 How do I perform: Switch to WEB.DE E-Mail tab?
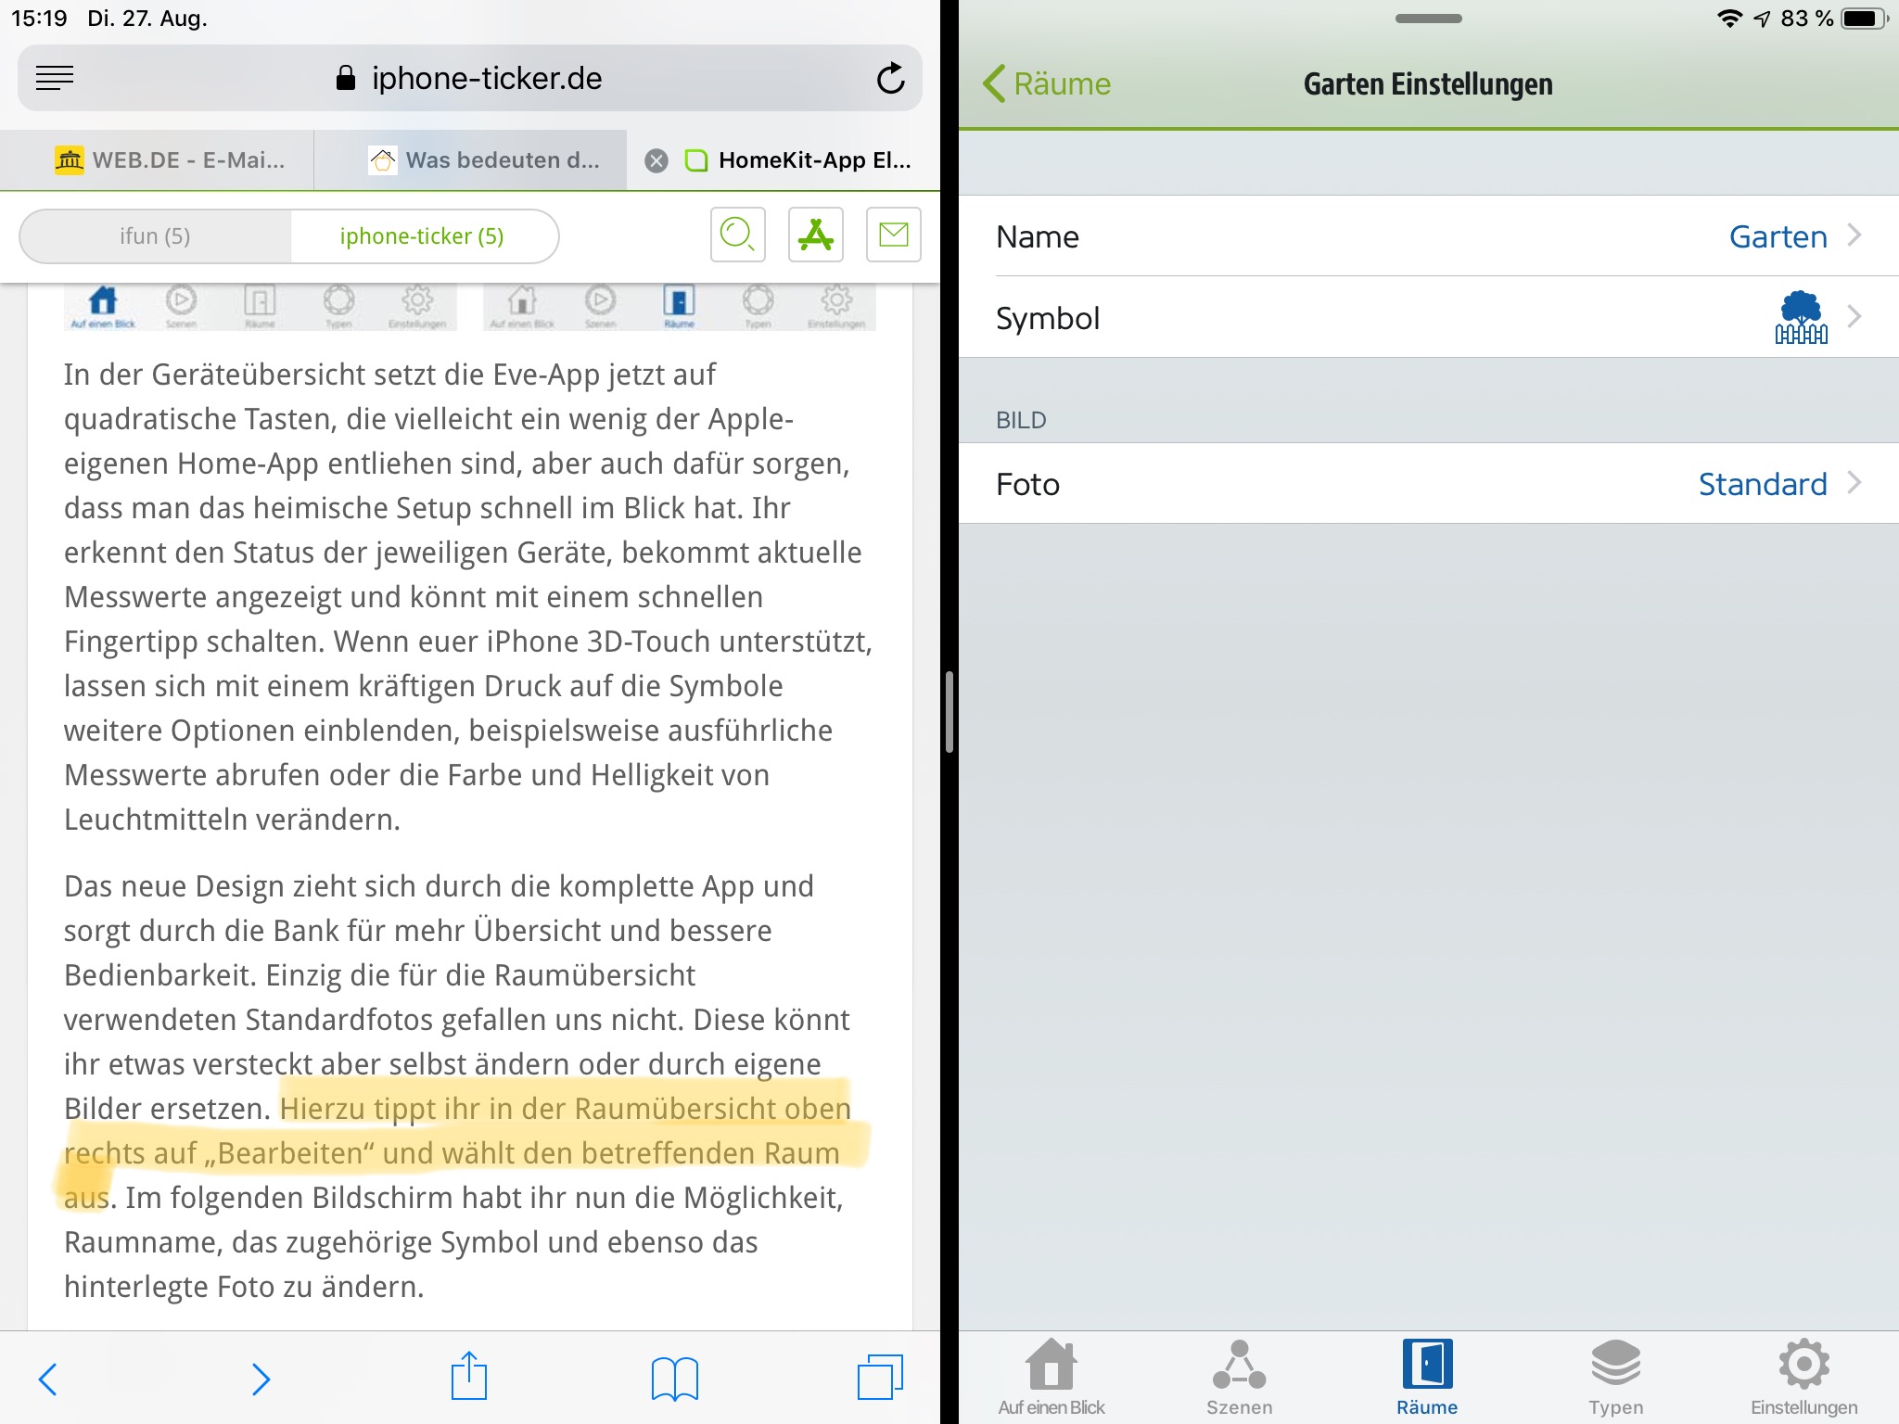pyautogui.click(x=170, y=160)
